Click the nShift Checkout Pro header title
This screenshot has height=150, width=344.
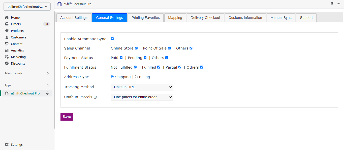[x=77, y=4]
